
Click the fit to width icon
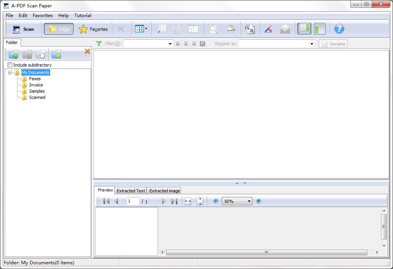coord(188,201)
